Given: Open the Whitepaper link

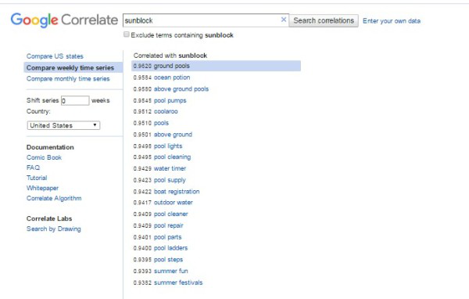Looking at the screenshot, I should coord(42,188).
